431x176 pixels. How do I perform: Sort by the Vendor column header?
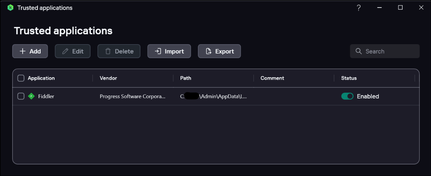108,78
